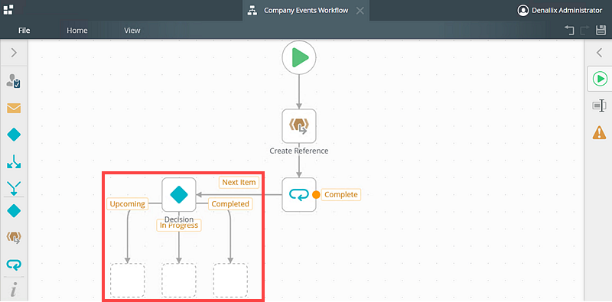
Task: Select the diamond icon above toolbox Create Reference
Action: pyautogui.click(x=14, y=211)
